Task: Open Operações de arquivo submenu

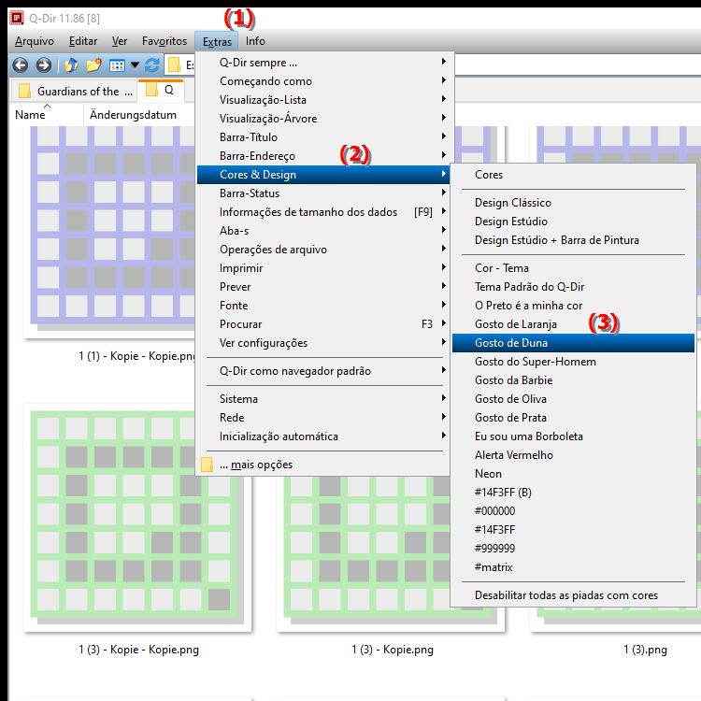Action: (x=325, y=250)
